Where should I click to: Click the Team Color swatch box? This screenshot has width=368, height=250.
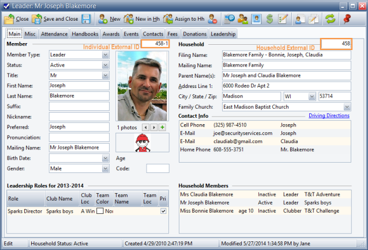(100, 211)
